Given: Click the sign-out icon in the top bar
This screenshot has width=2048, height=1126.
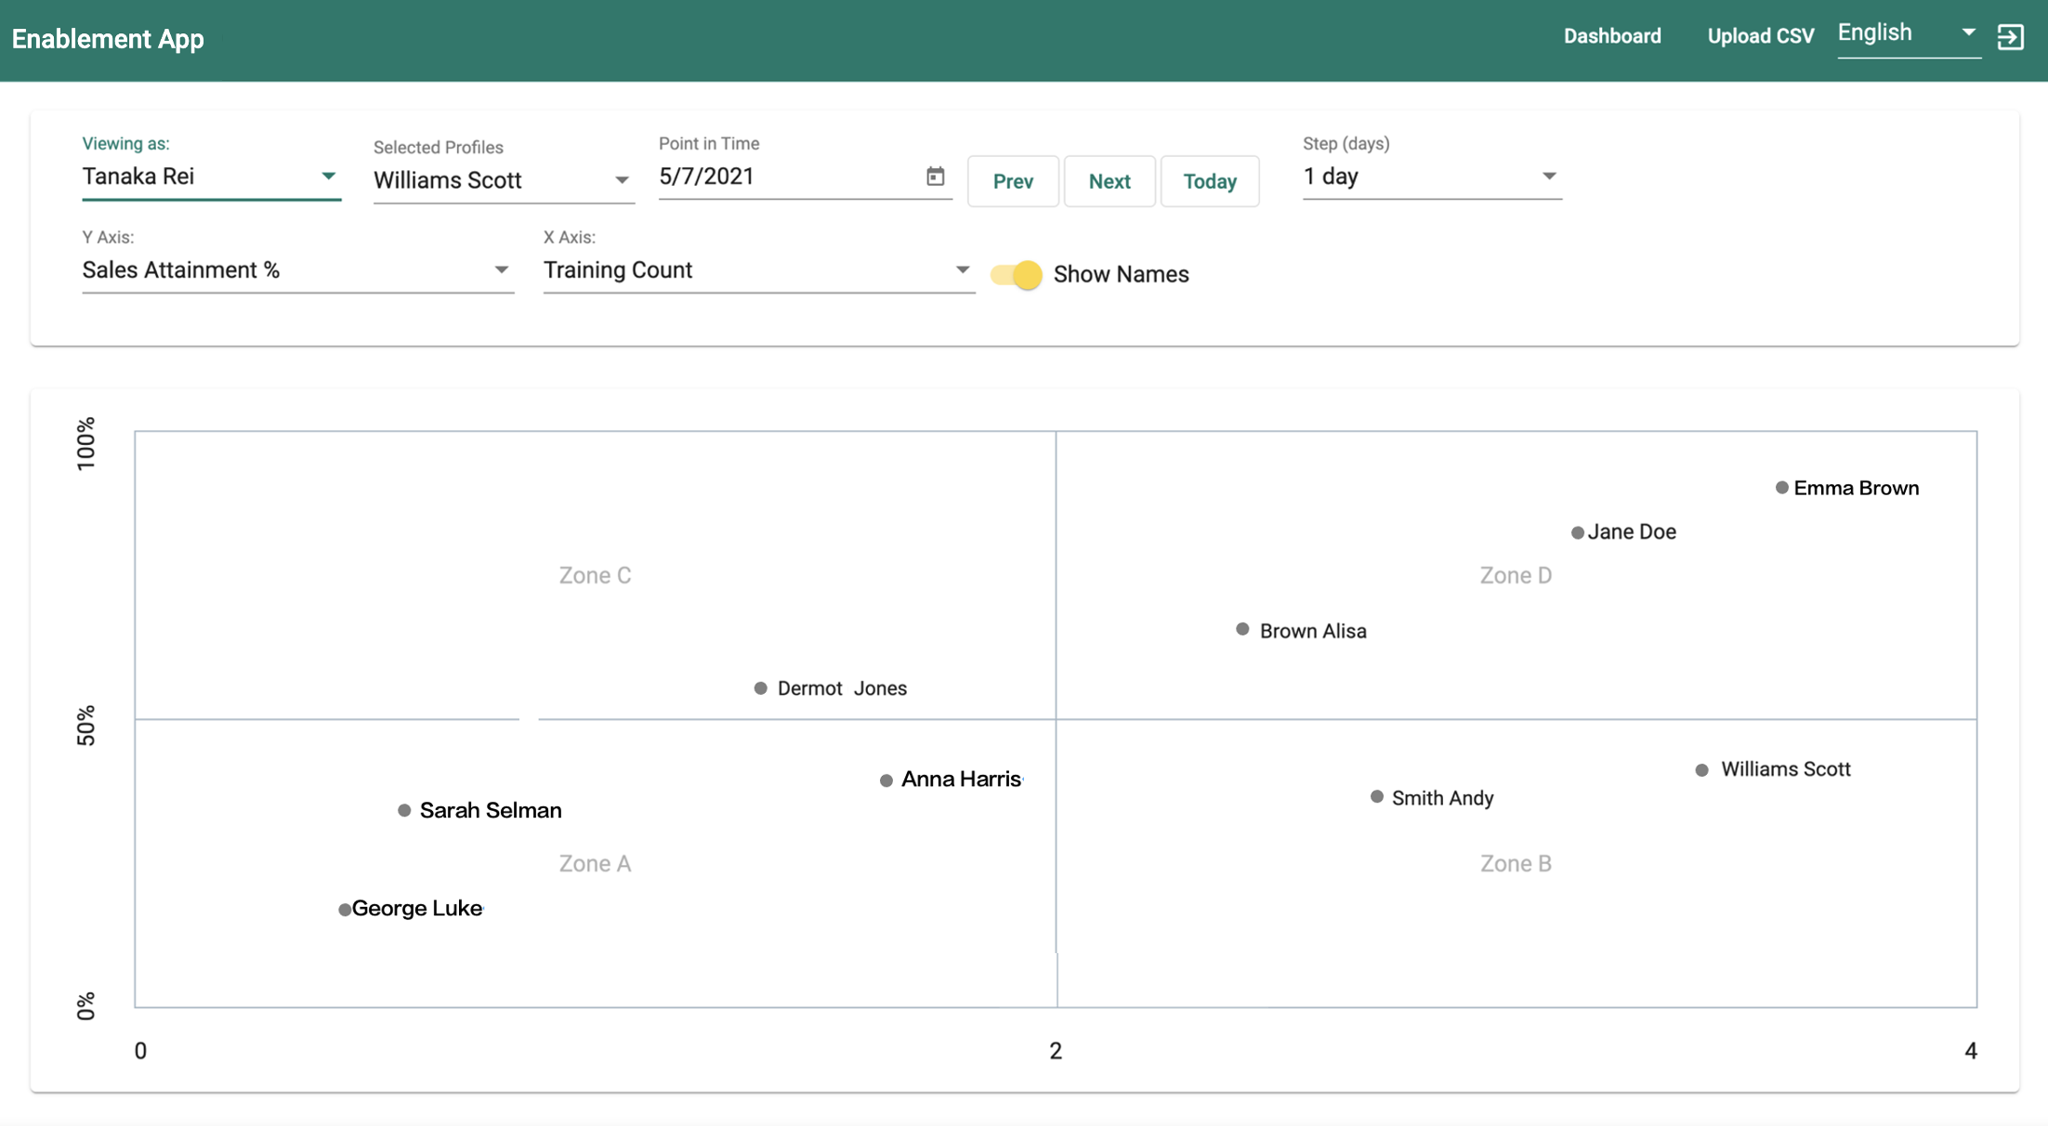Looking at the screenshot, I should pyautogui.click(x=2011, y=36).
